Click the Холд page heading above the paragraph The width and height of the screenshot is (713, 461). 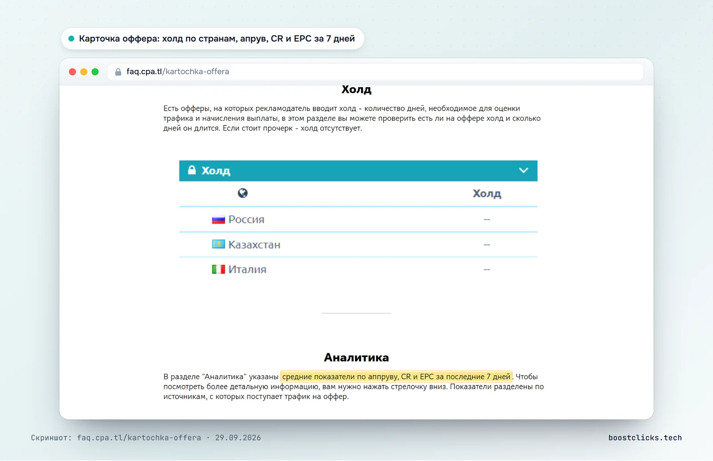pos(356,89)
